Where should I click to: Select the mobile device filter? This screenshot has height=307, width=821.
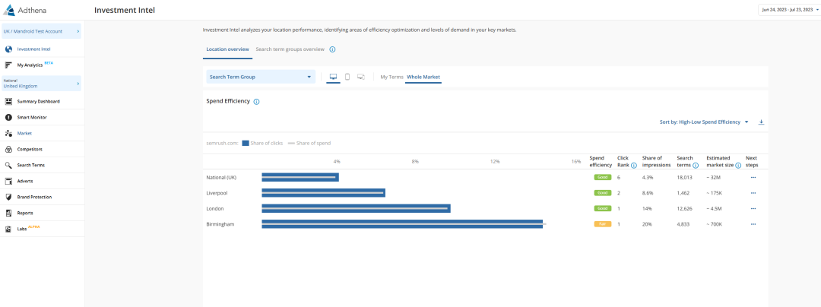click(347, 77)
